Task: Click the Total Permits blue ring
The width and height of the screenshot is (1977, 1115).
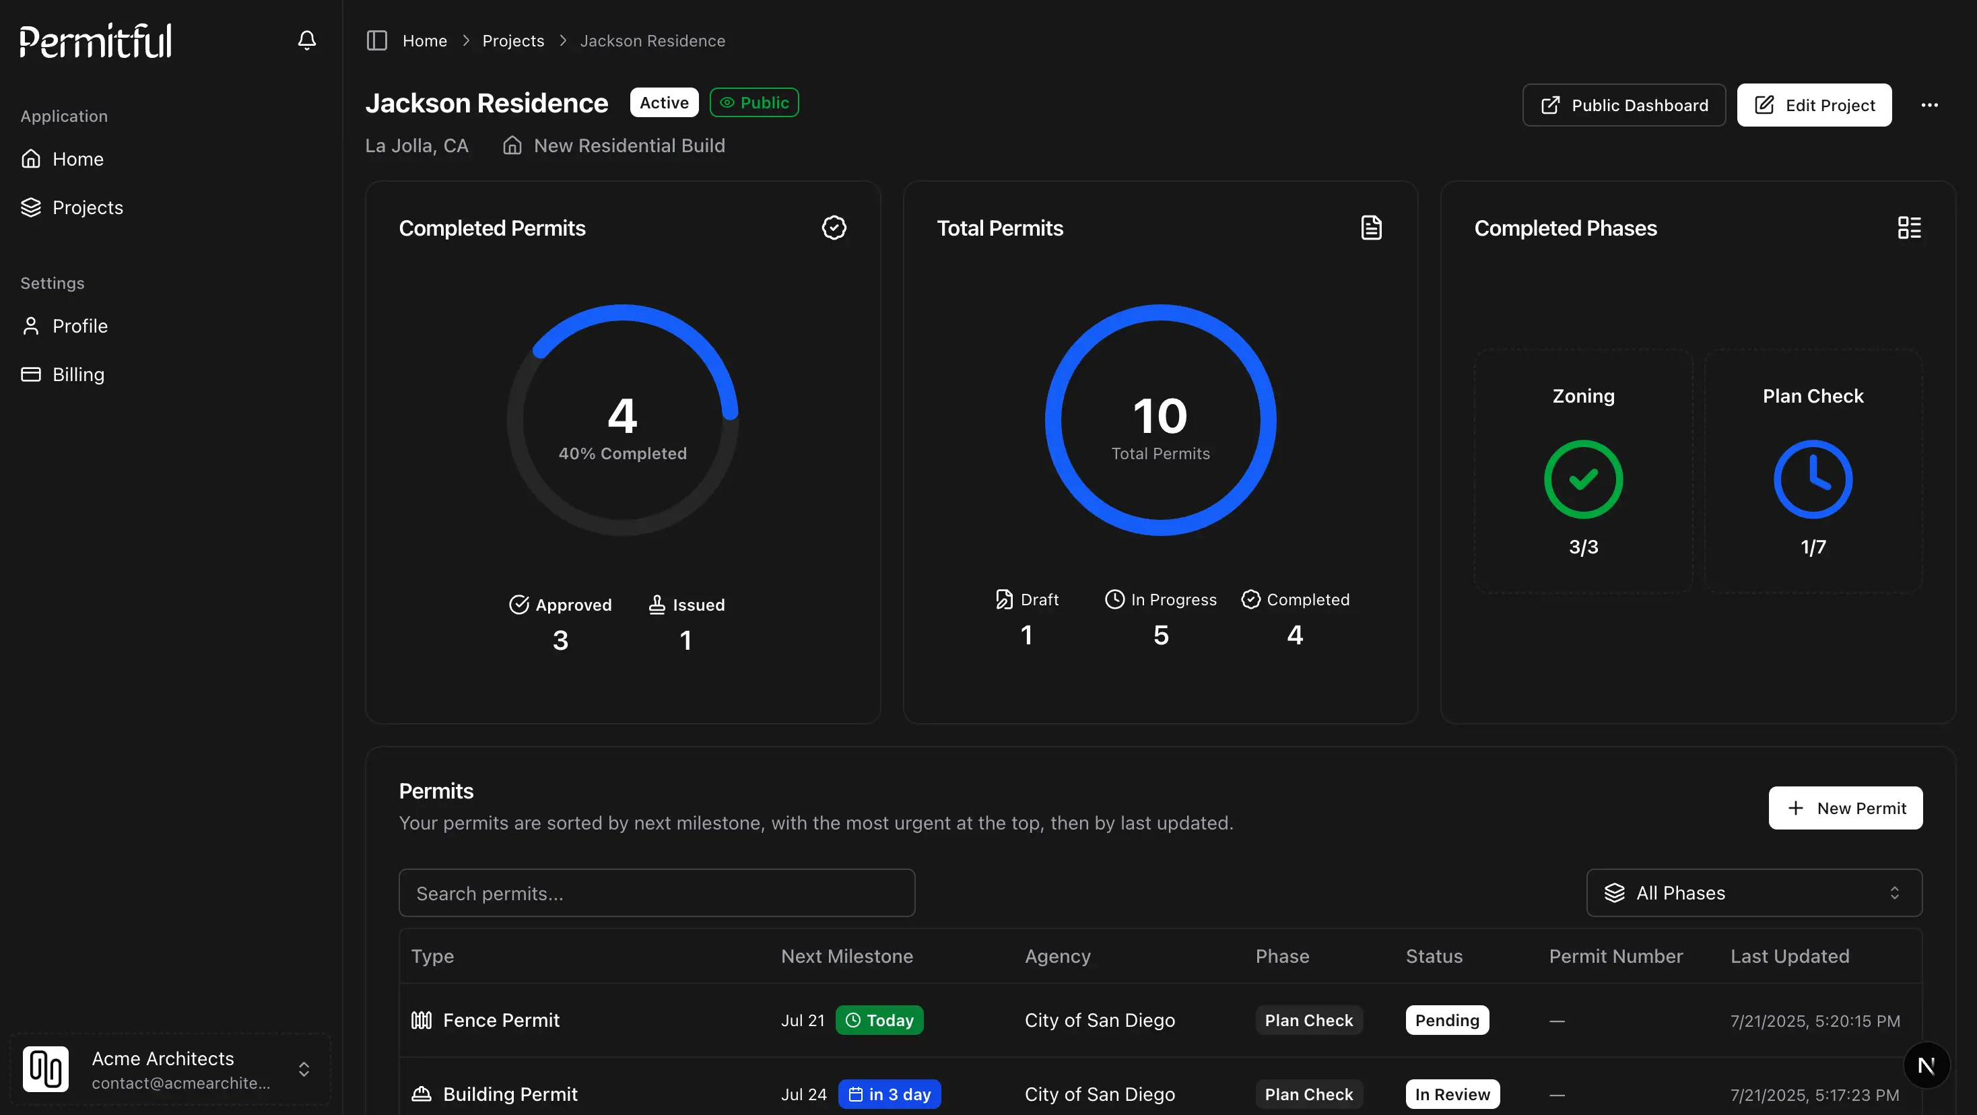Action: (x=1160, y=419)
